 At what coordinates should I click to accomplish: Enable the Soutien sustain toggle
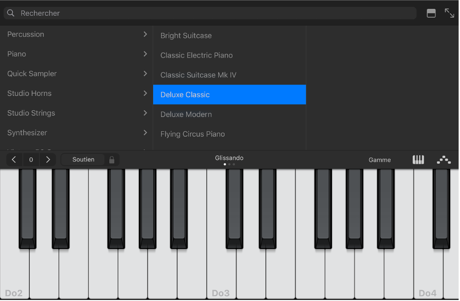[x=82, y=159]
